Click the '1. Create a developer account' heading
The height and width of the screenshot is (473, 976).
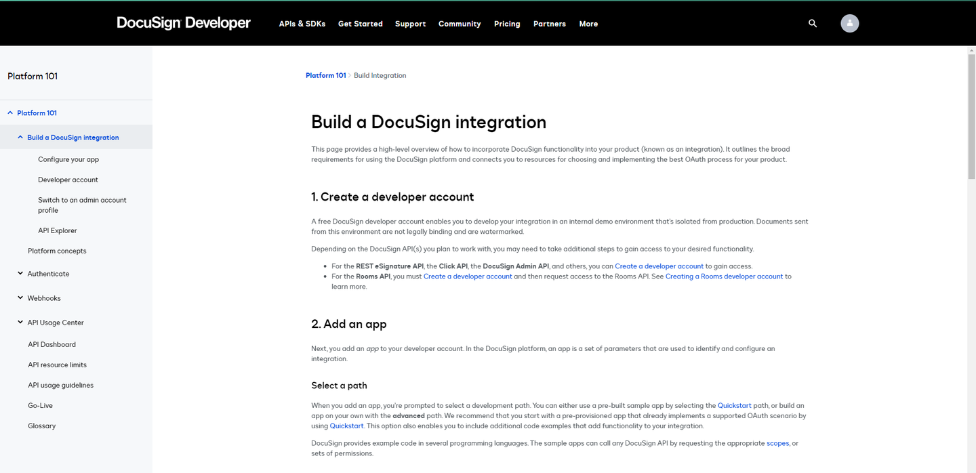[392, 197]
